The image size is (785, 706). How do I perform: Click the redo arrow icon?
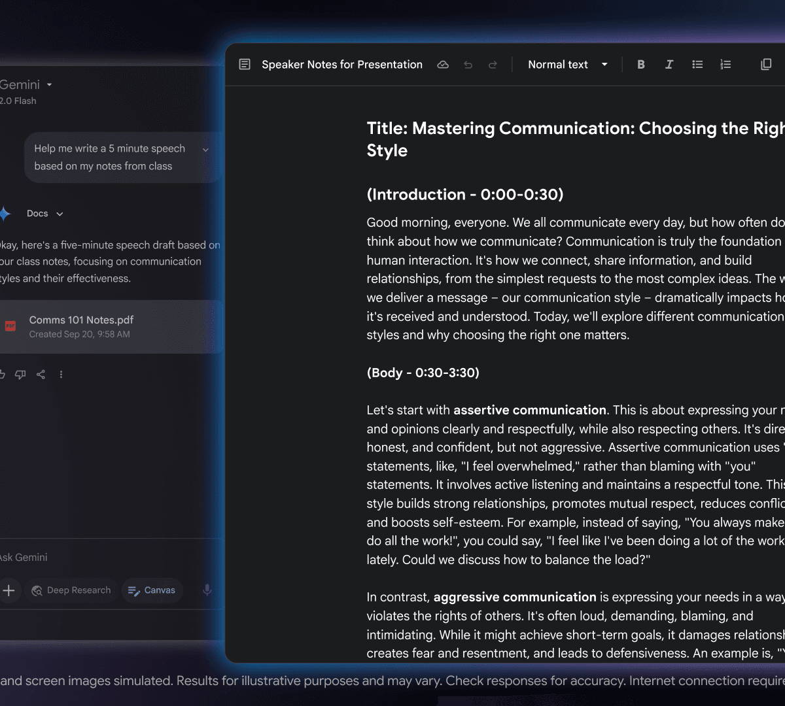493,65
